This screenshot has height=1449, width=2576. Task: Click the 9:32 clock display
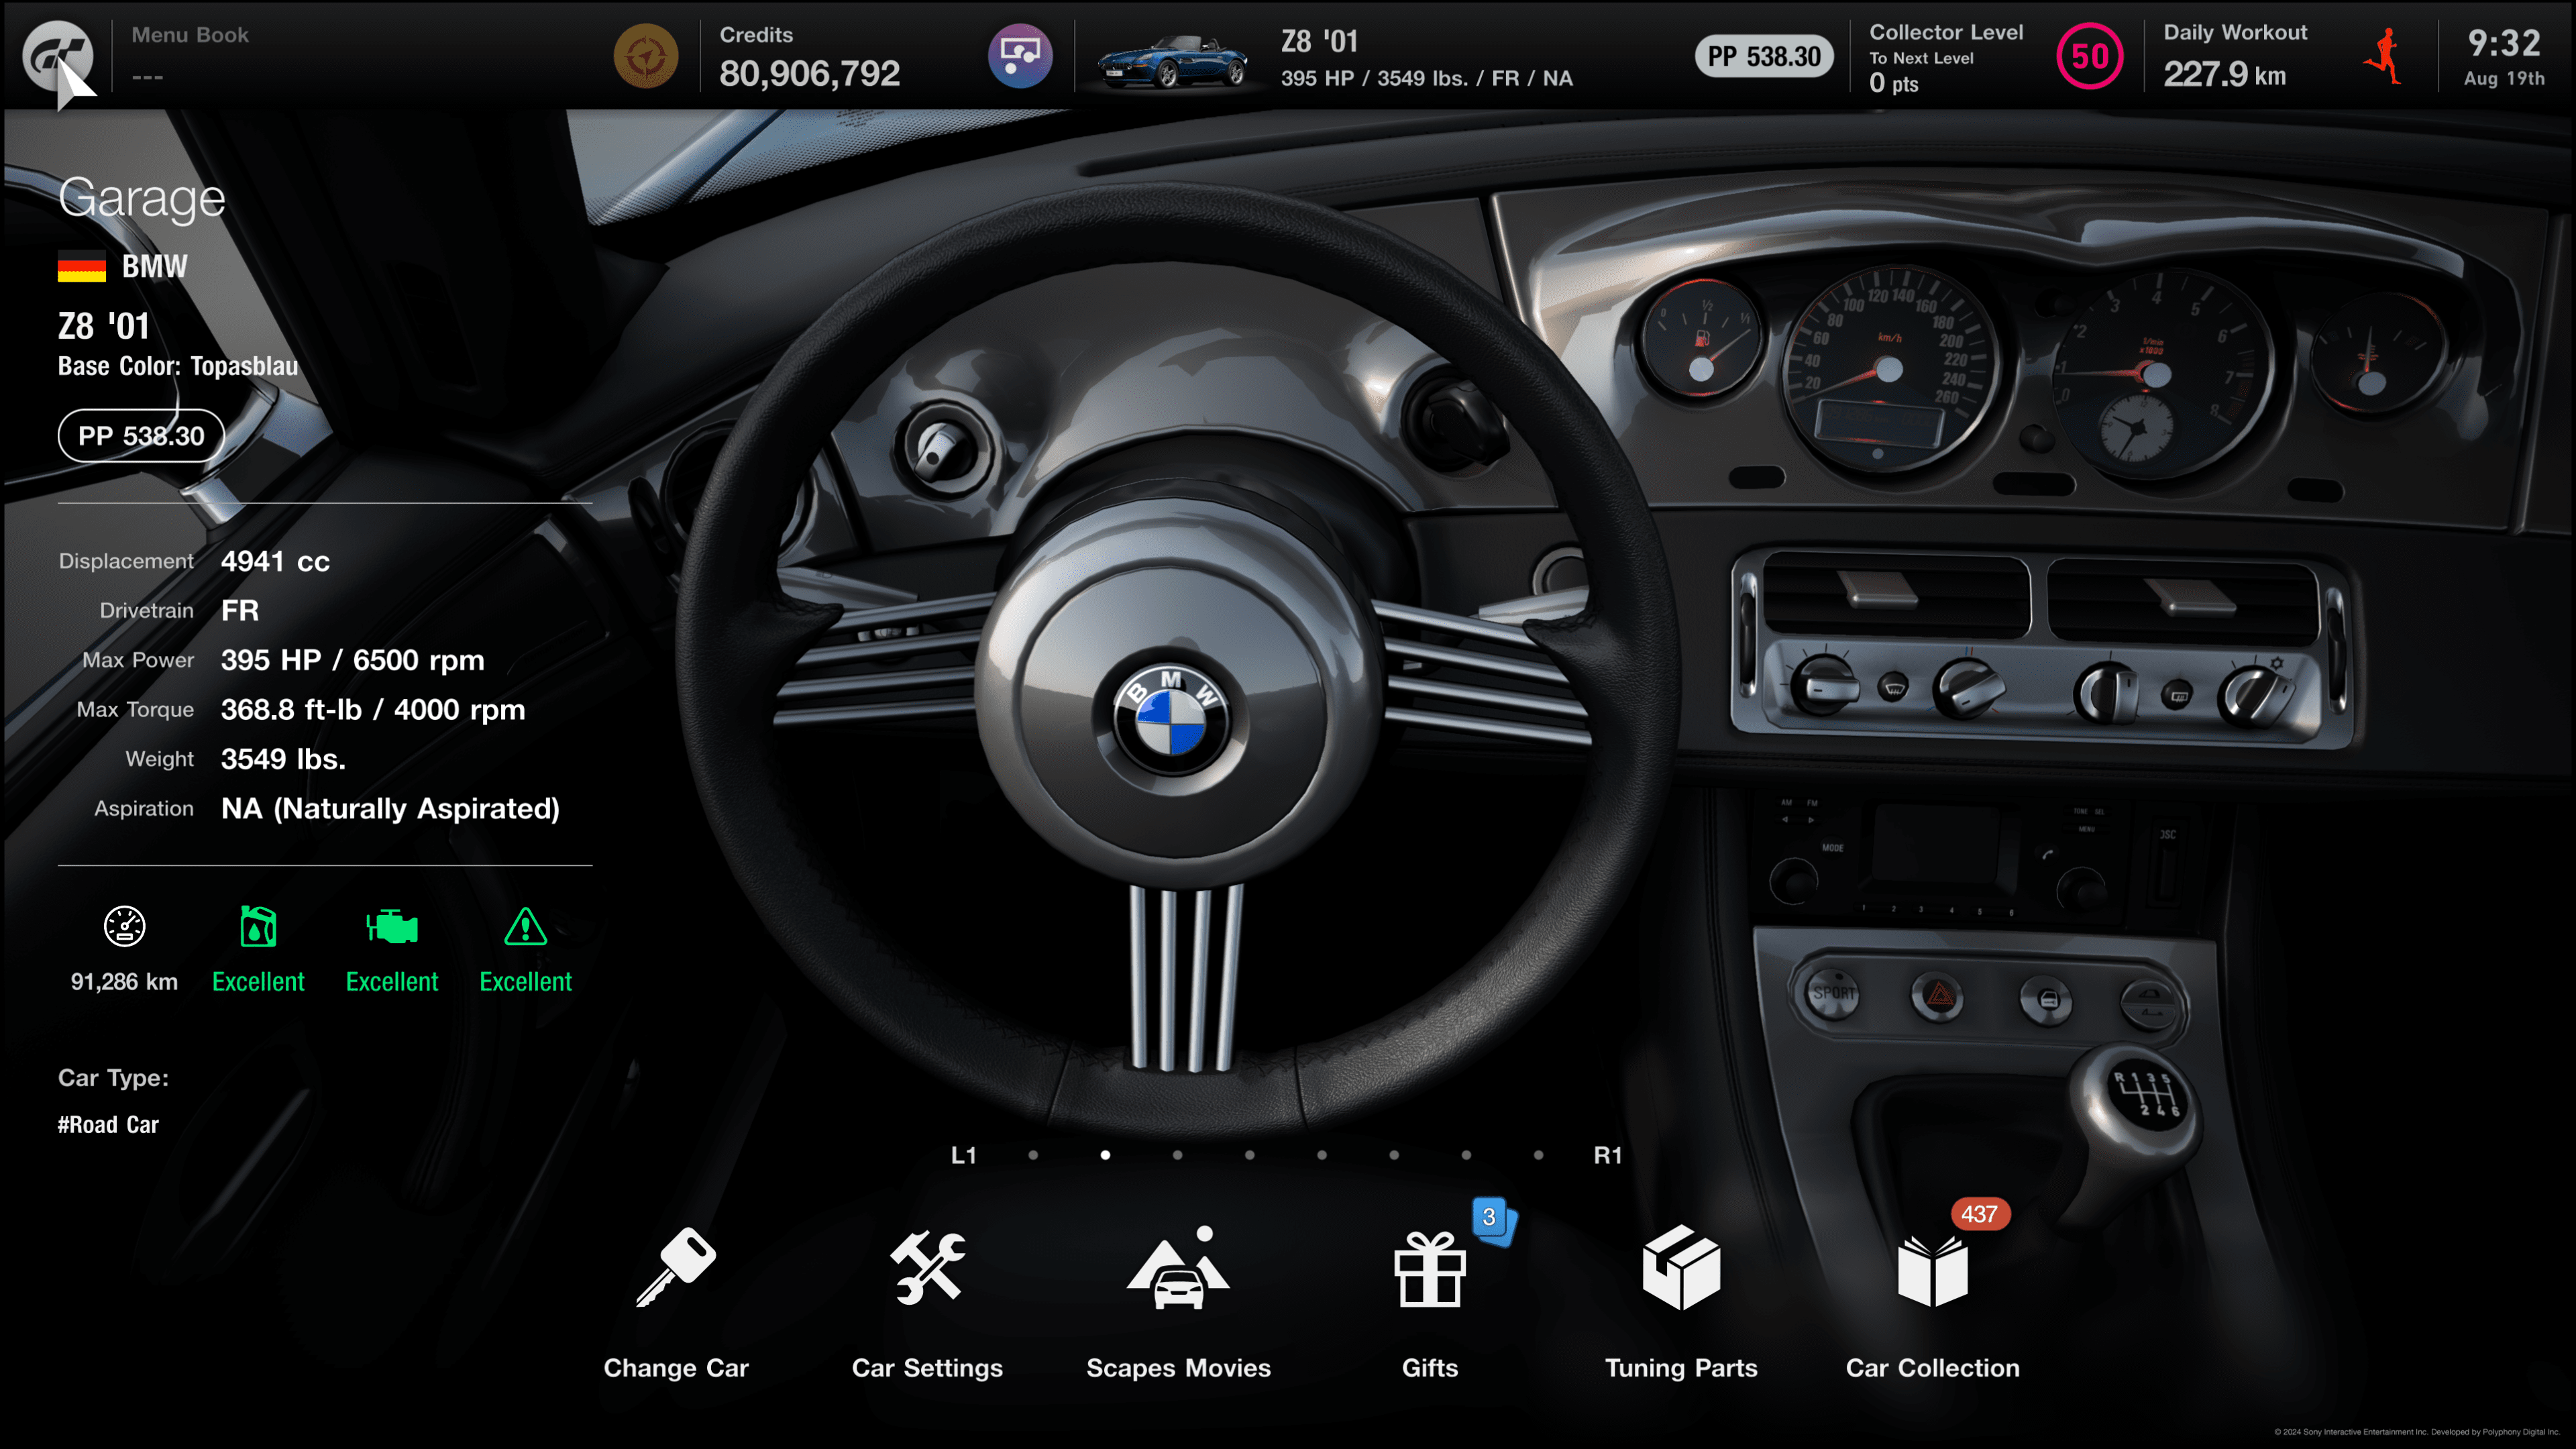point(2503,43)
